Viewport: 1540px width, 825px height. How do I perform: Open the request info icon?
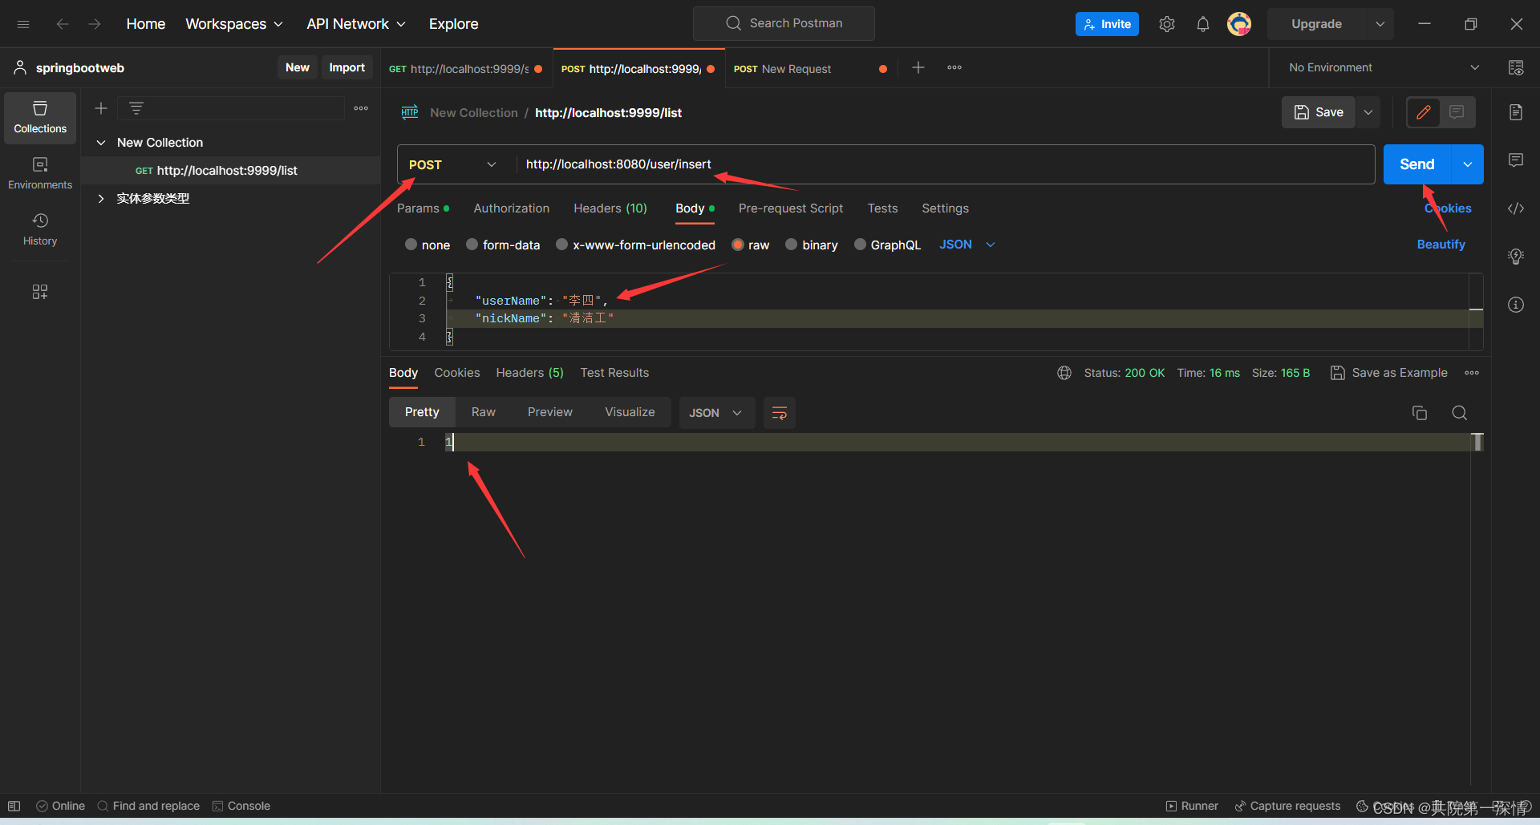click(x=1516, y=305)
